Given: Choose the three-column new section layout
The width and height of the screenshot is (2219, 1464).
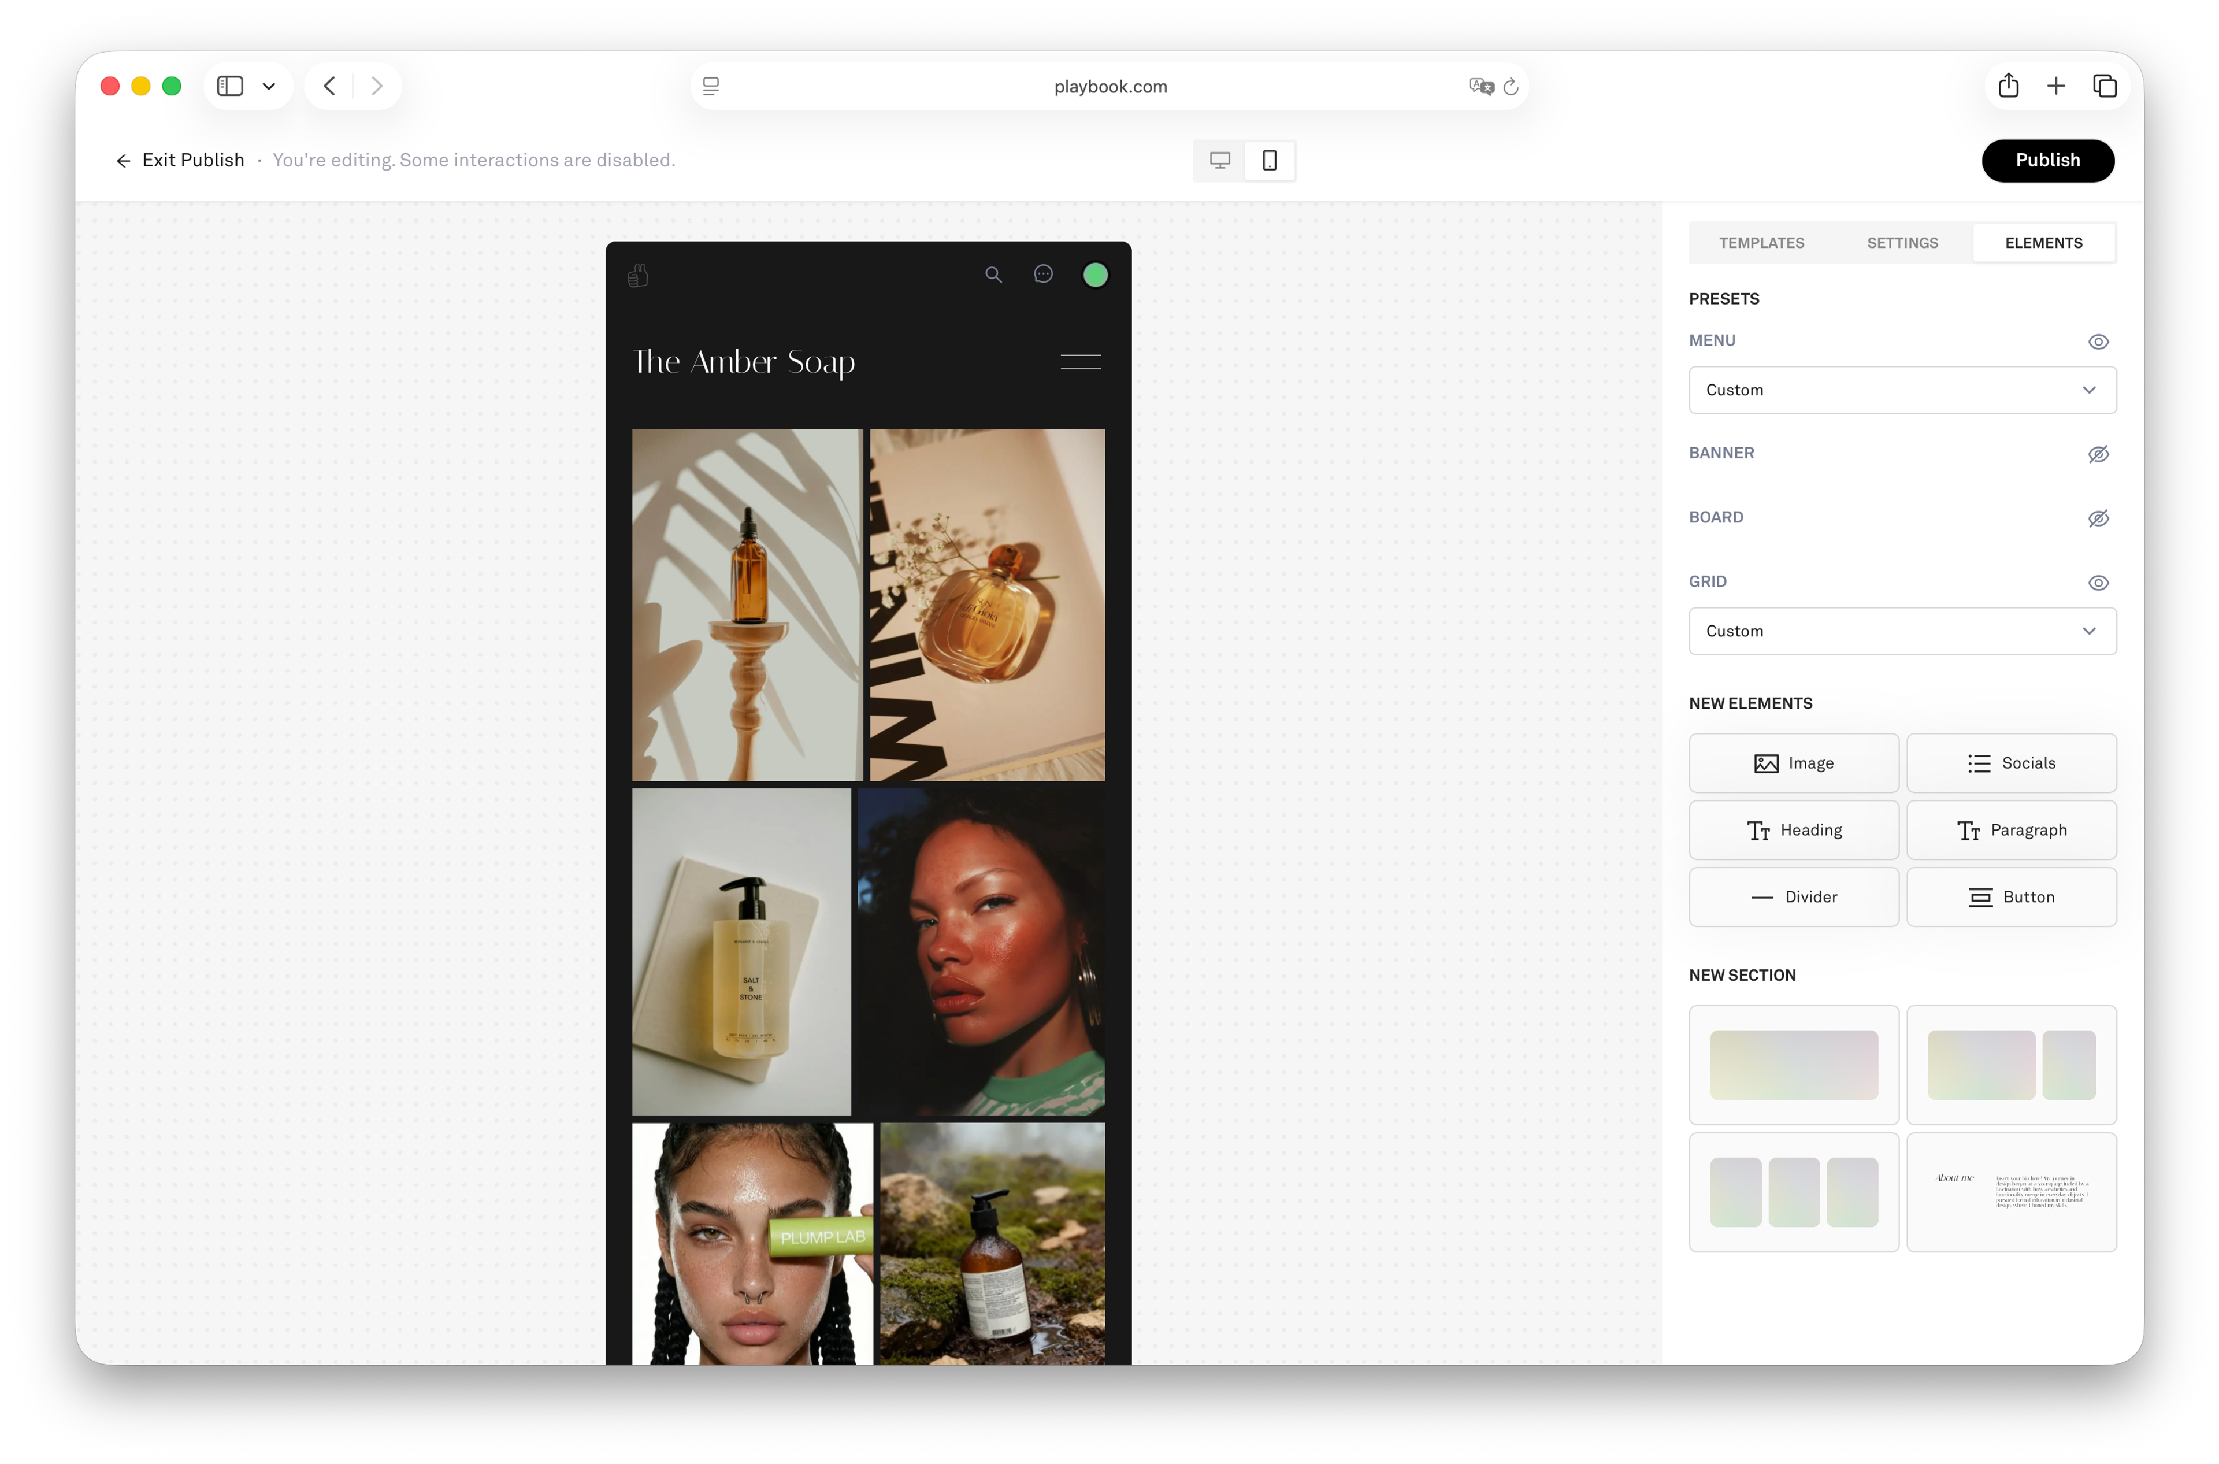Looking at the screenshot, I should click(x=1793, y=1192).
